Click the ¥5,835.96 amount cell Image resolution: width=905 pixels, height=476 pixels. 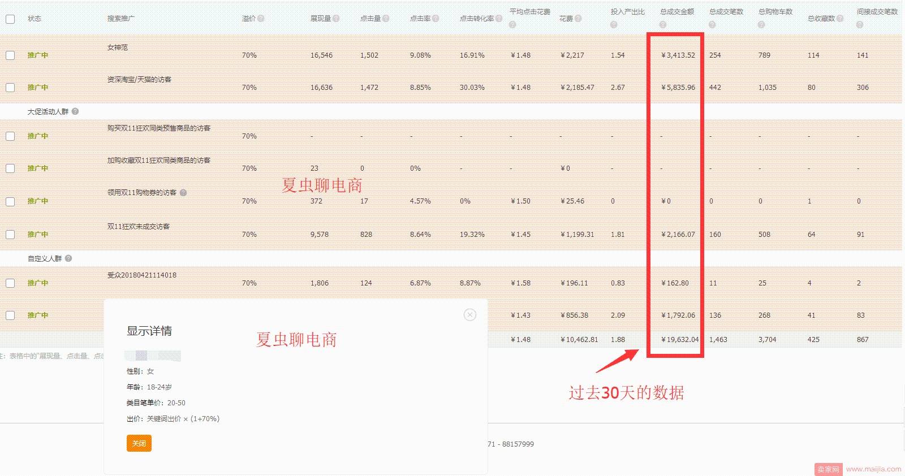pos(678,88)
